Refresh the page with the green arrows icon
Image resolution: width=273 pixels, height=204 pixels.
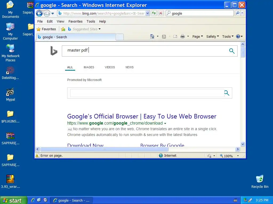(x=154, y=13)
